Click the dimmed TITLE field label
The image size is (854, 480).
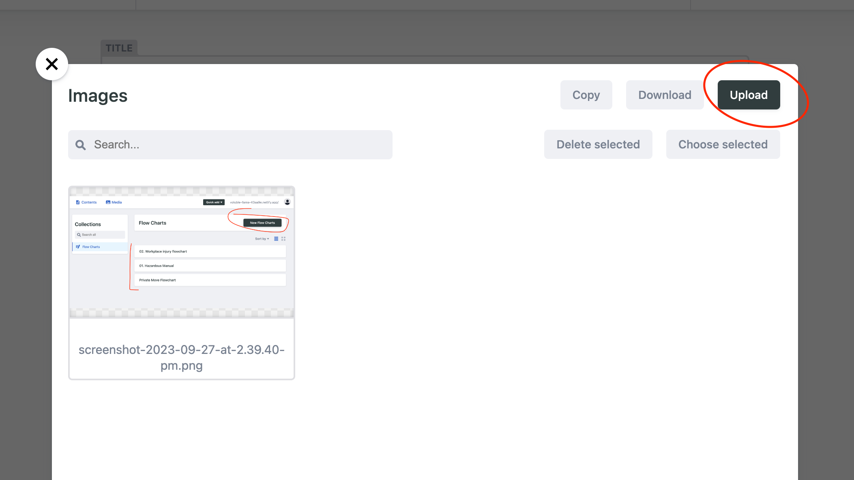(119, 48)
